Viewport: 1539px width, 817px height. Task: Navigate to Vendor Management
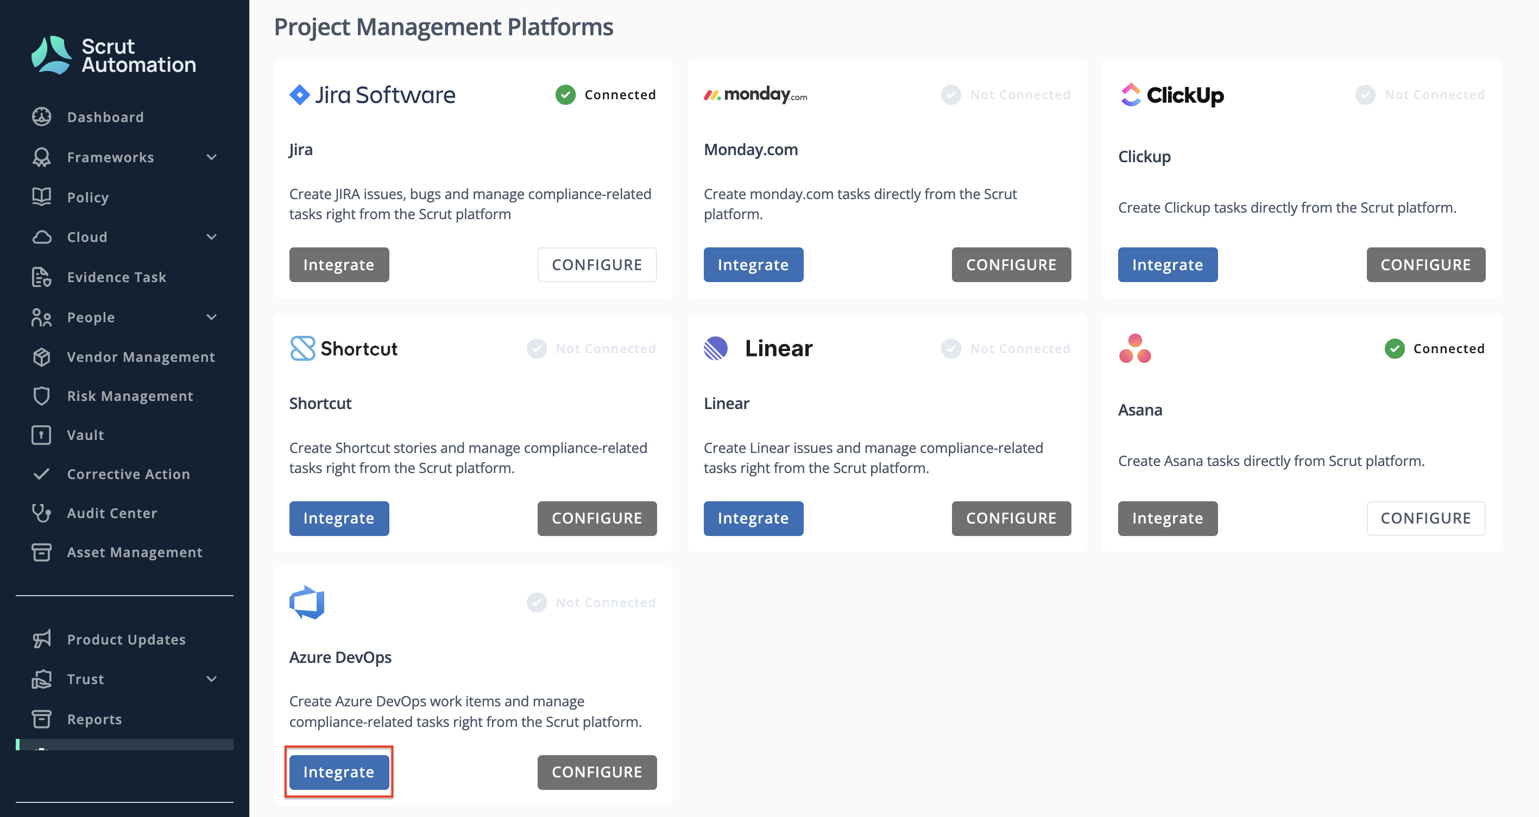coord(141,357)
